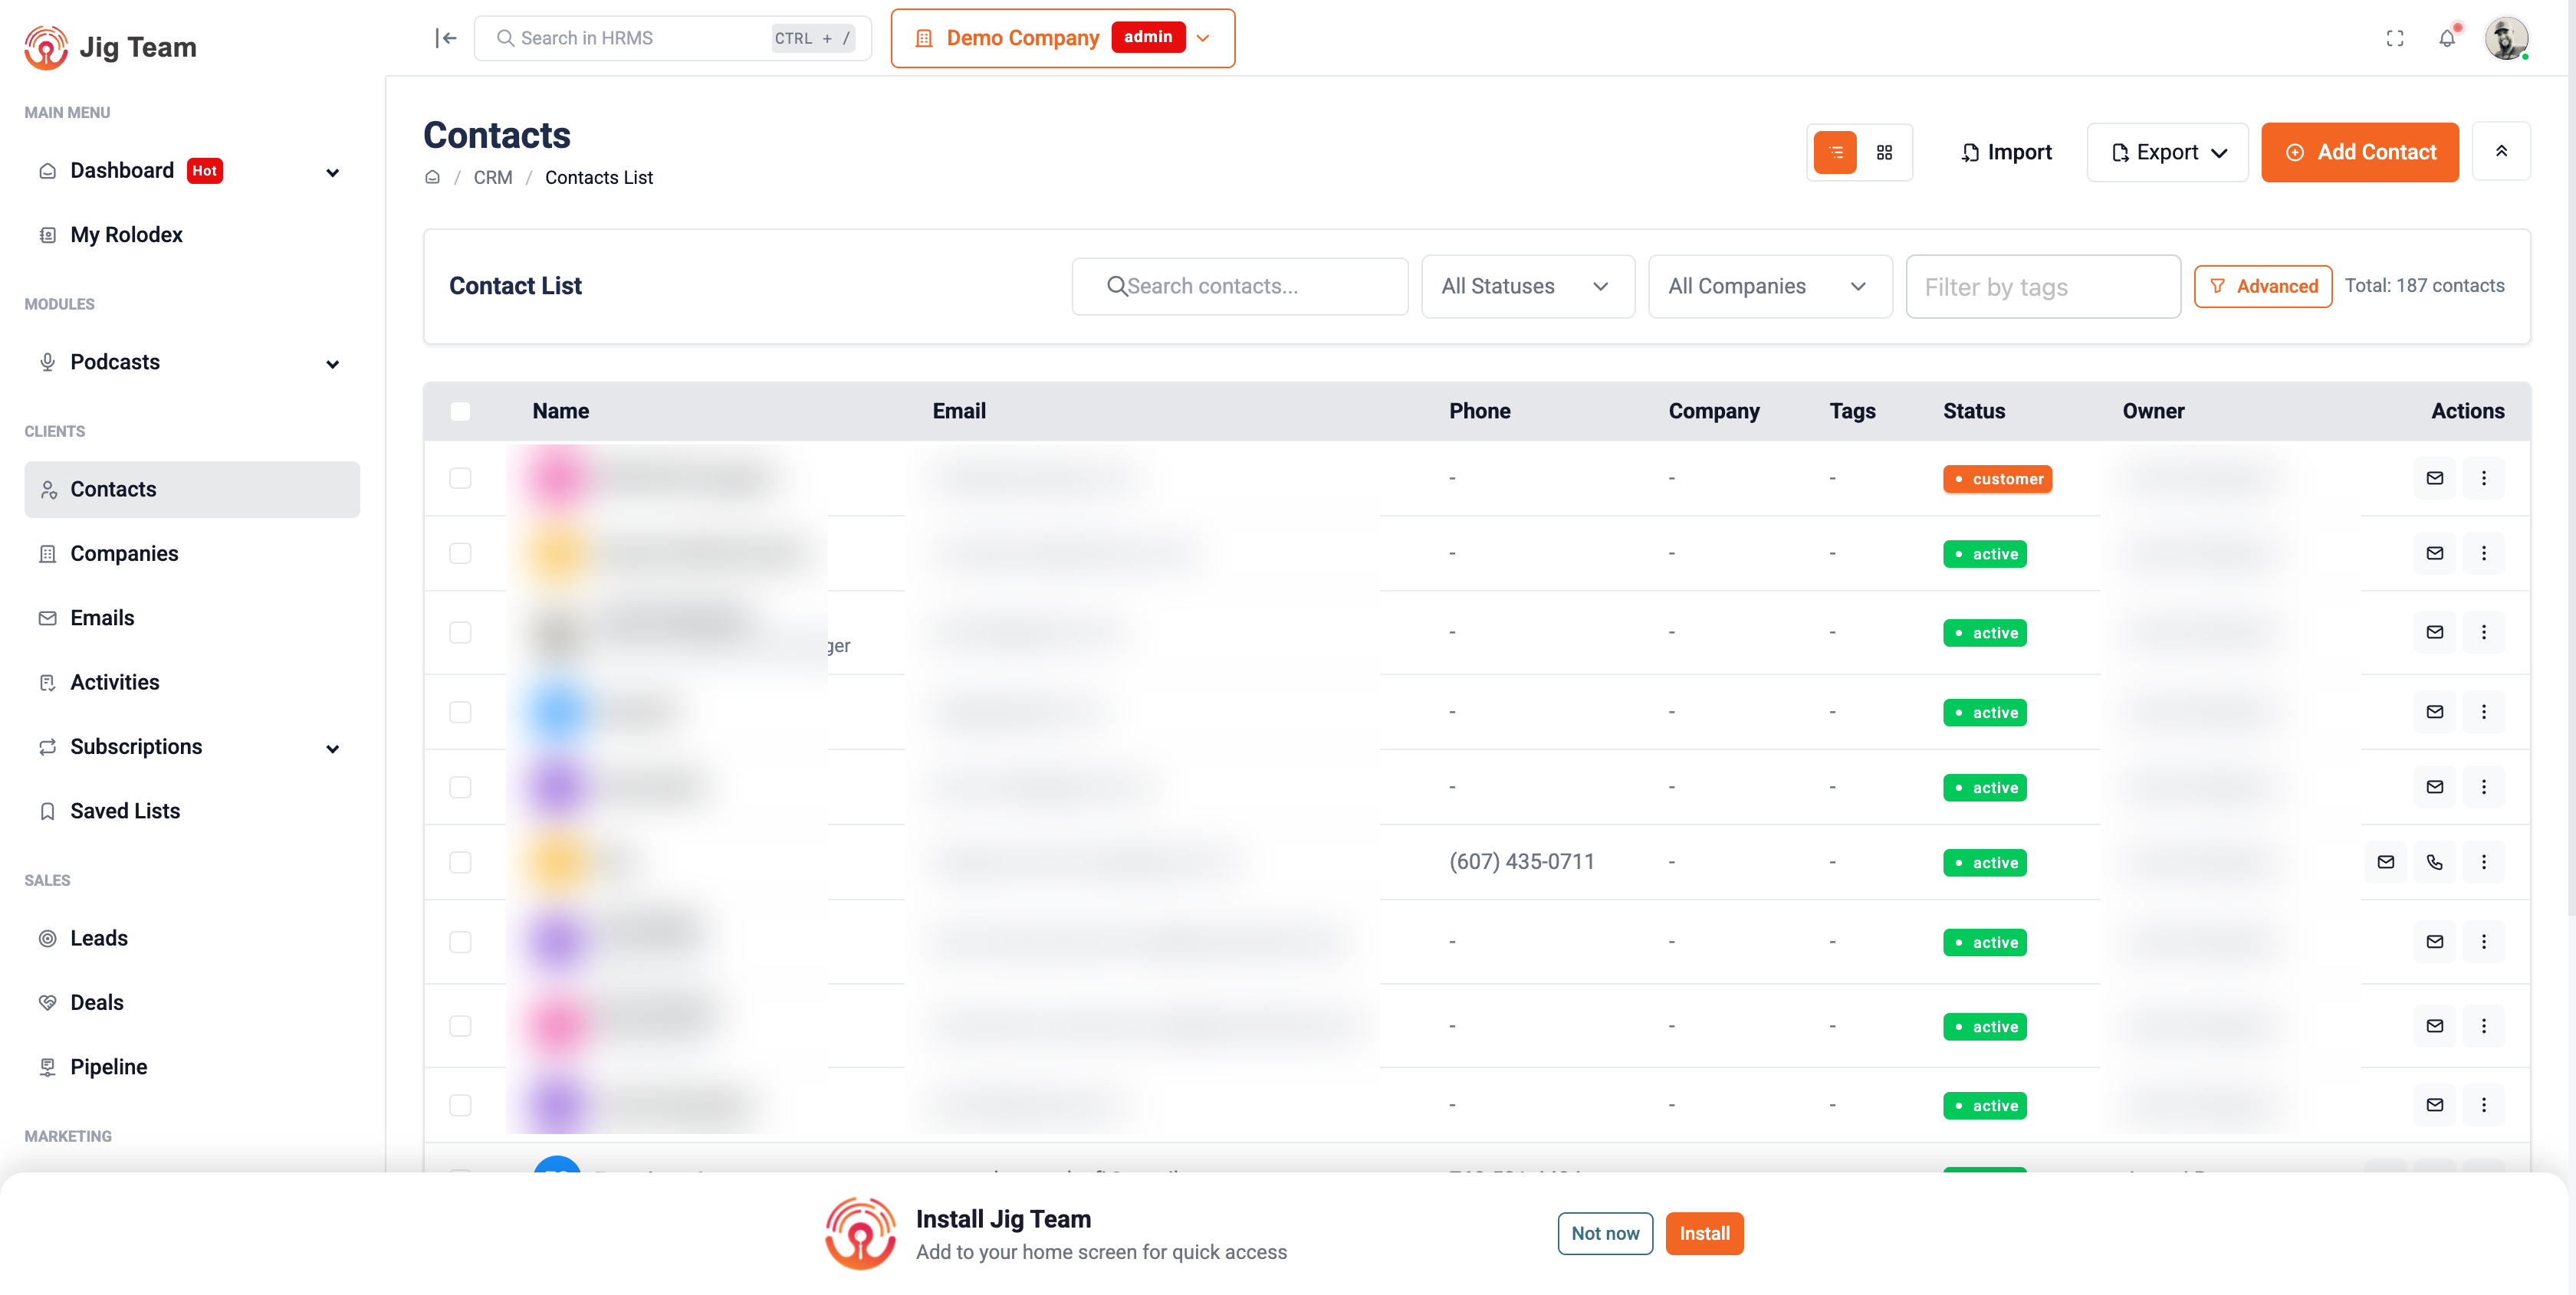Click the Saved Lists icon
This screenshot has width=2576, height=1295.
(x=47, y=811)
